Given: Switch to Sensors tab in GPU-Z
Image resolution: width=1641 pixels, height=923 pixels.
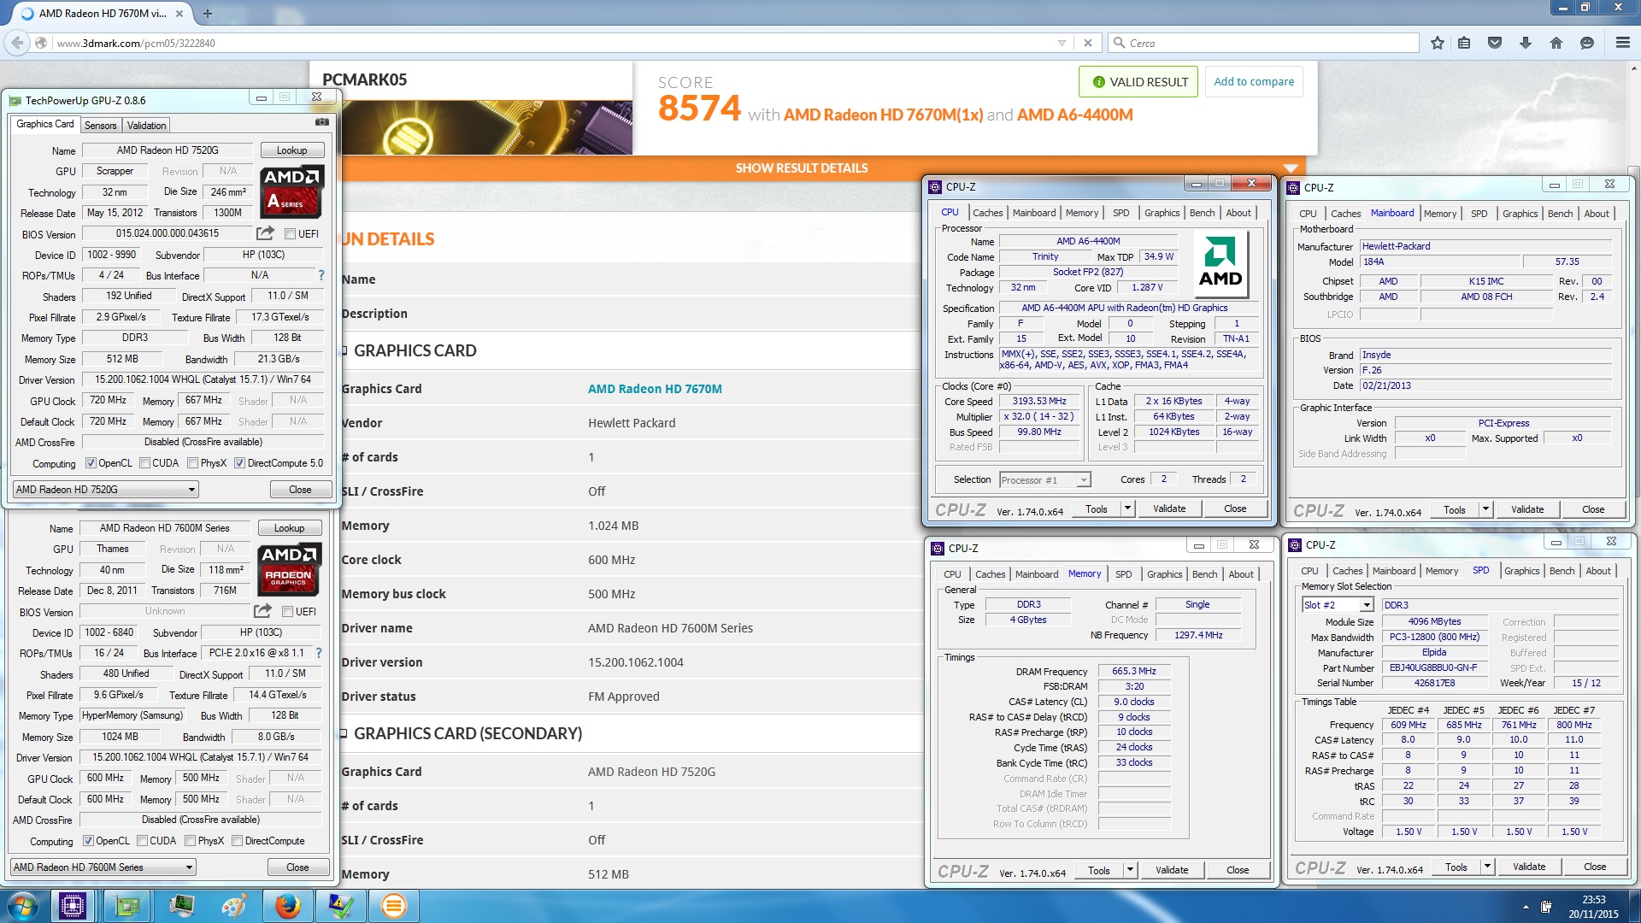Looking at the screenshot, I should point(100,125).
